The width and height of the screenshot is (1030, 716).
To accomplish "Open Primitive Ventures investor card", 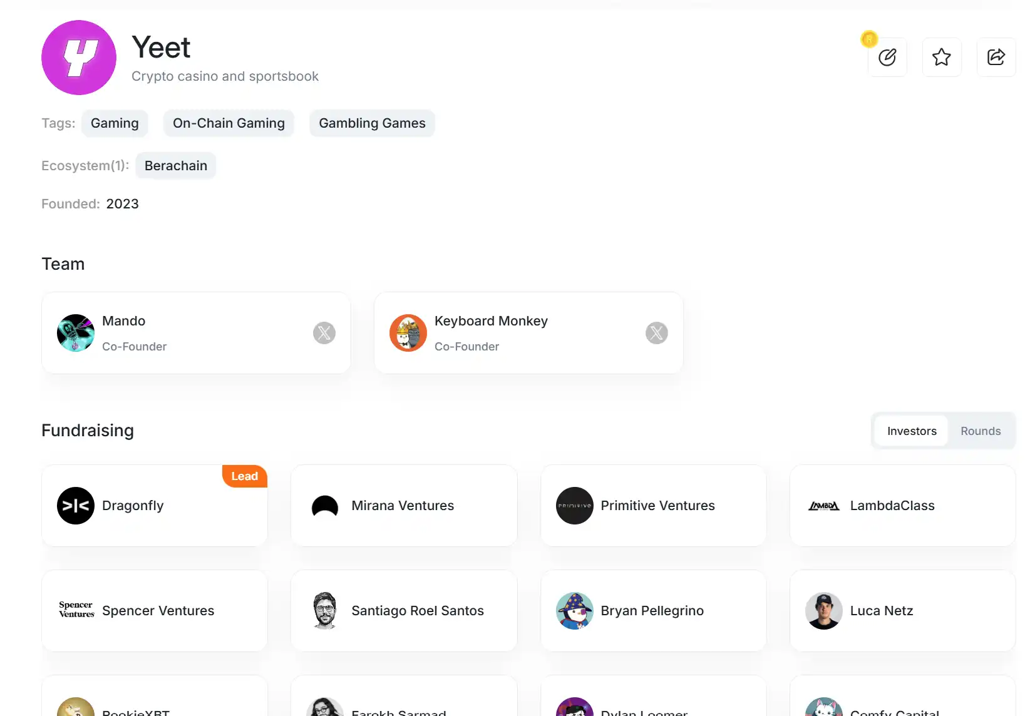I will [x=653, y=506].
